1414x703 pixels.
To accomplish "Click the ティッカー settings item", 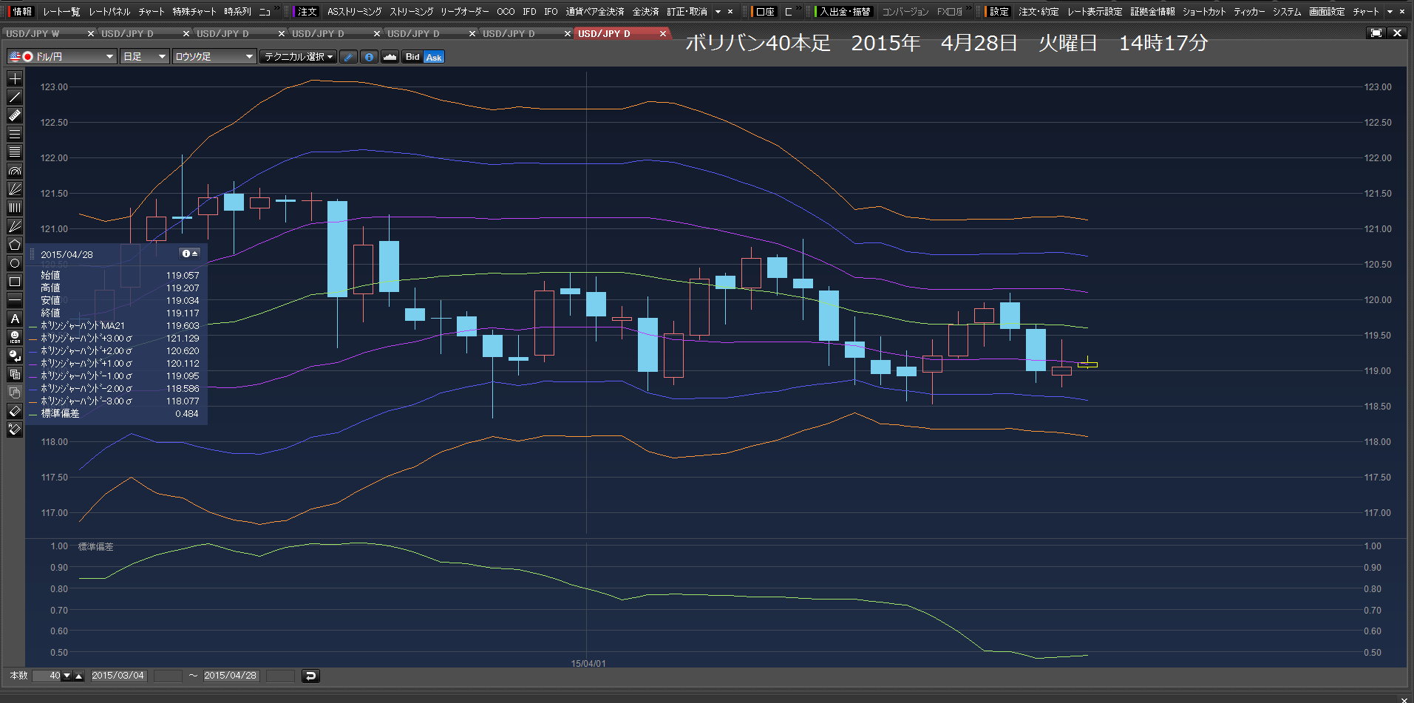I will [x=1249, y=12].
